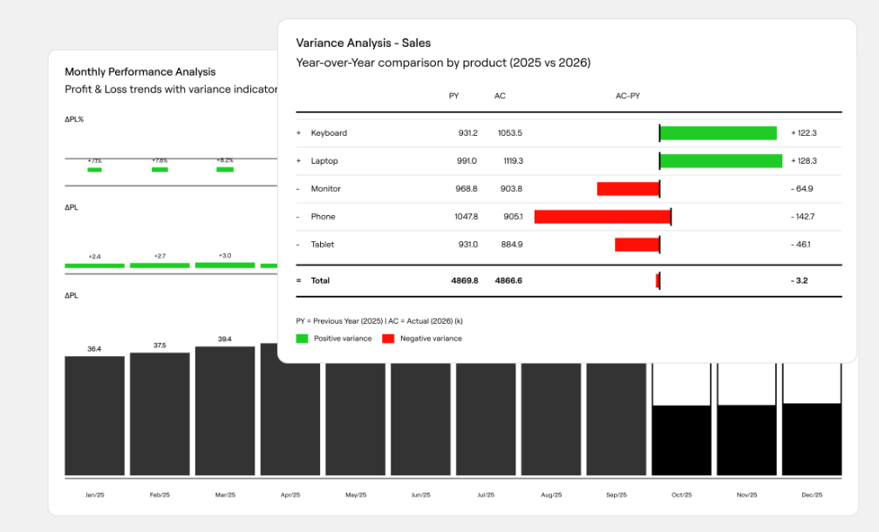
Task: Select the Jan/25 dark bar in Monthly Performance
Action: [x=95, y=416]
